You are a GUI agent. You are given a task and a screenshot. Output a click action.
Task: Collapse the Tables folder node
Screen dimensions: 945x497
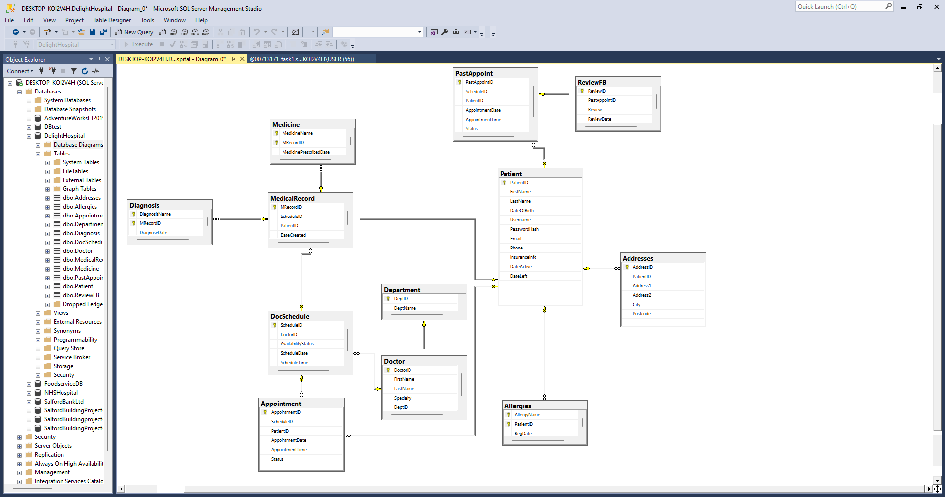click(38, 154)
